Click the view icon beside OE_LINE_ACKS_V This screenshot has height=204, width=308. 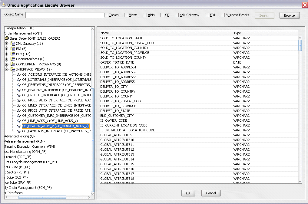(x=19, y=121)
